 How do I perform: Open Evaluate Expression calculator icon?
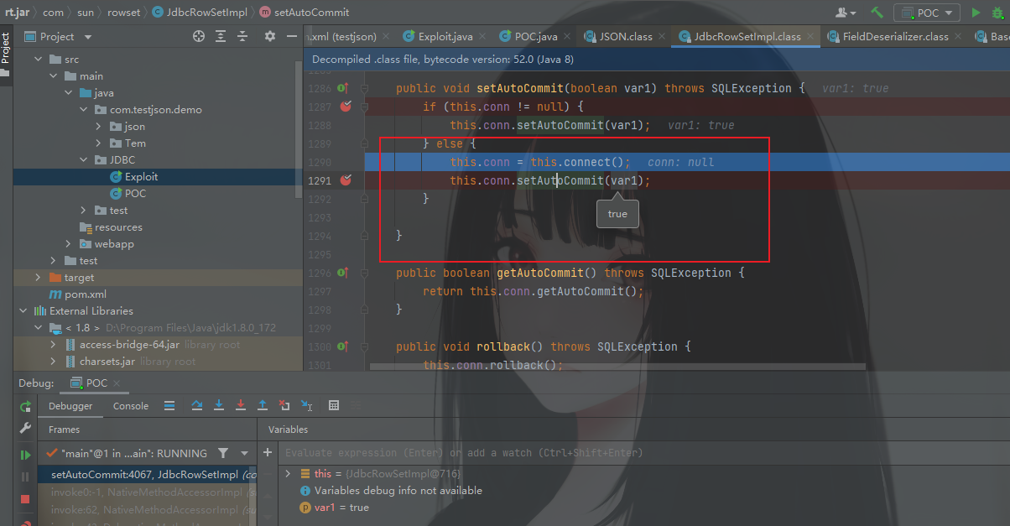[x=334, y=406]
